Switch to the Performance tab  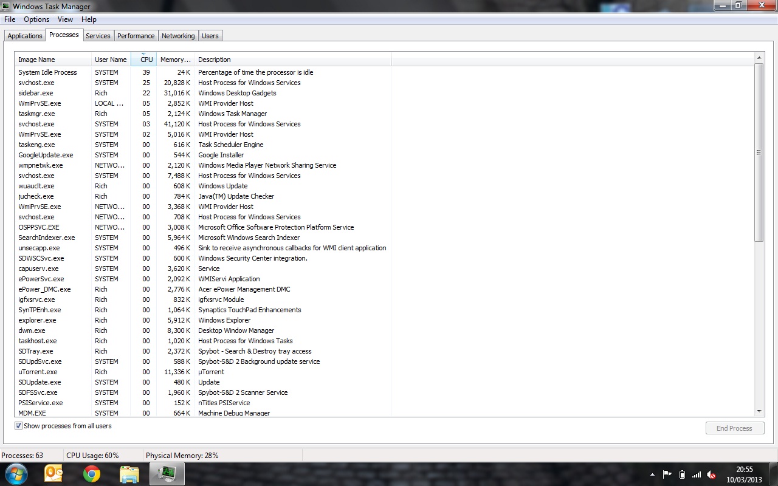point(136,36)
